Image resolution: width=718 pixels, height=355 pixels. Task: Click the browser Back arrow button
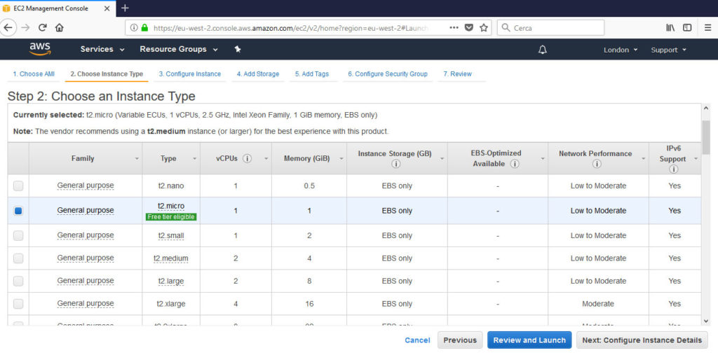[8, 27]
